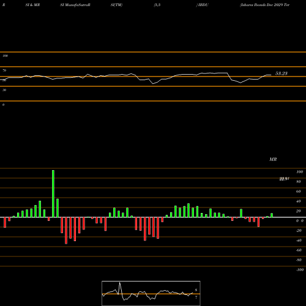This screenshot has width=306, height=306.
Task: Click the tallest green MR histogram bar
Action: 53,193
